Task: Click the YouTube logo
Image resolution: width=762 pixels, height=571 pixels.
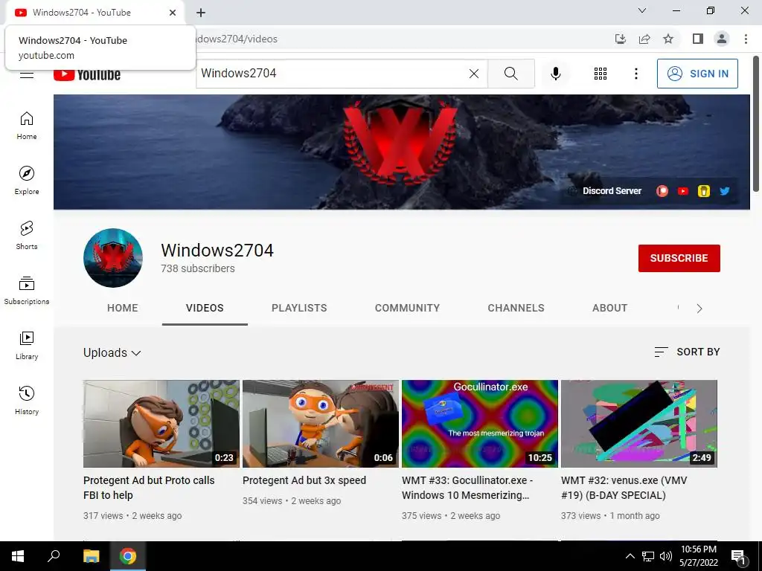Action: (x=87, y=75)
